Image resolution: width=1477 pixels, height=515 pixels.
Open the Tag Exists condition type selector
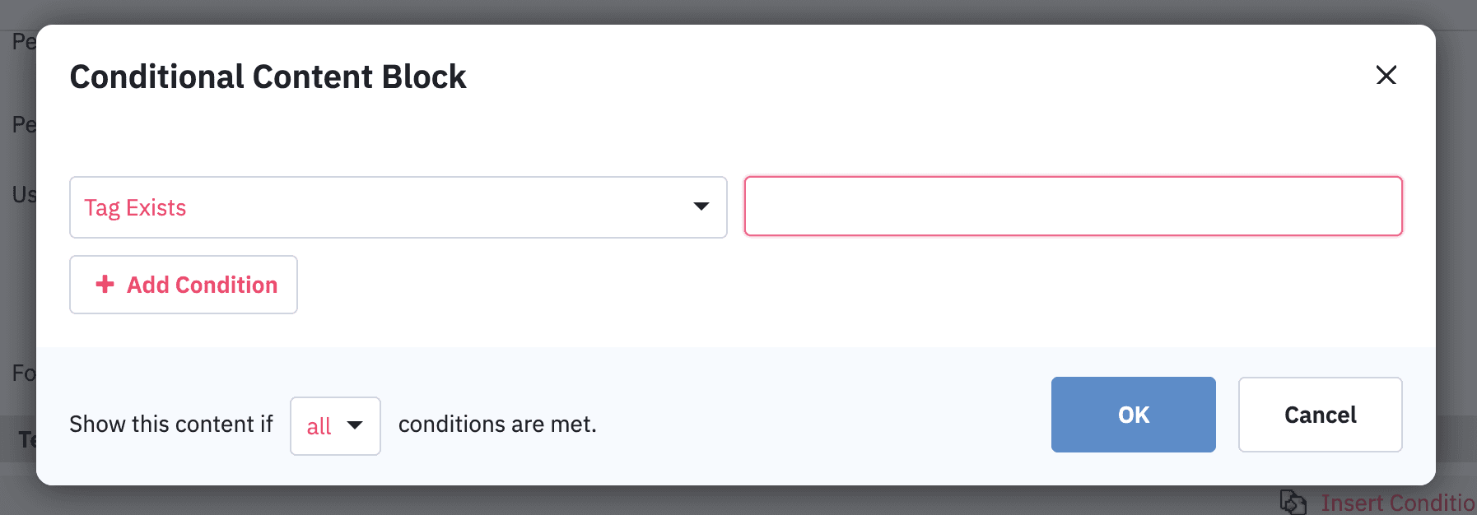click(x=398, y=207)
